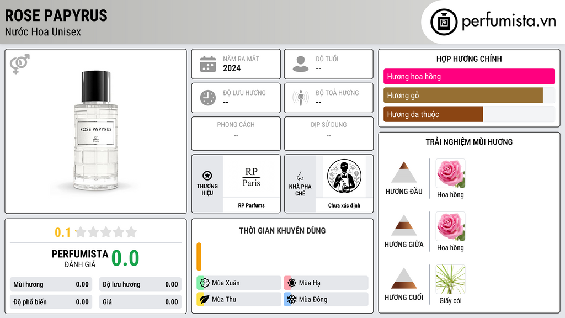Image resolution: width=565 pixels, height=318 pixels.
Task: Click the Nước Hoa Unisex subtitle
Action: 43,31
